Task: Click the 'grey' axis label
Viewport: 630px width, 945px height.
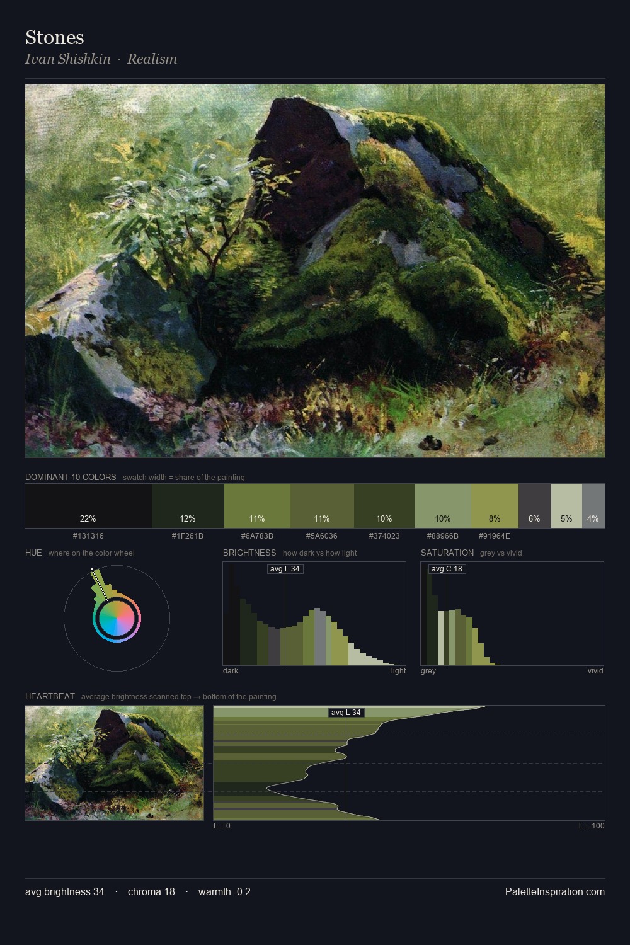Action: [x=428, y=671]
